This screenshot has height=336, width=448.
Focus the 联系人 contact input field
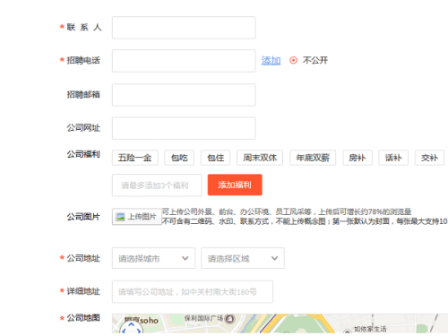pyautogui.click(x=184, y=28)
